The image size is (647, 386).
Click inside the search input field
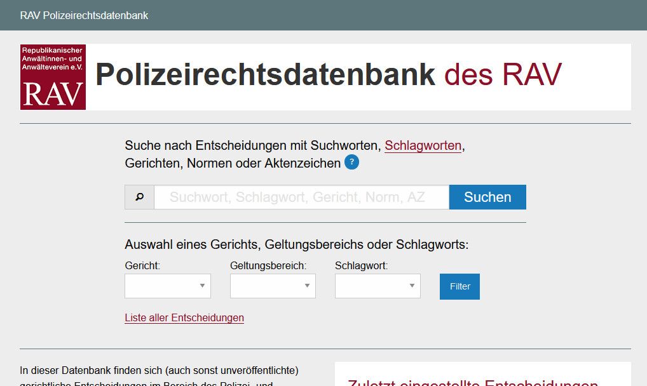pos(301,197)
